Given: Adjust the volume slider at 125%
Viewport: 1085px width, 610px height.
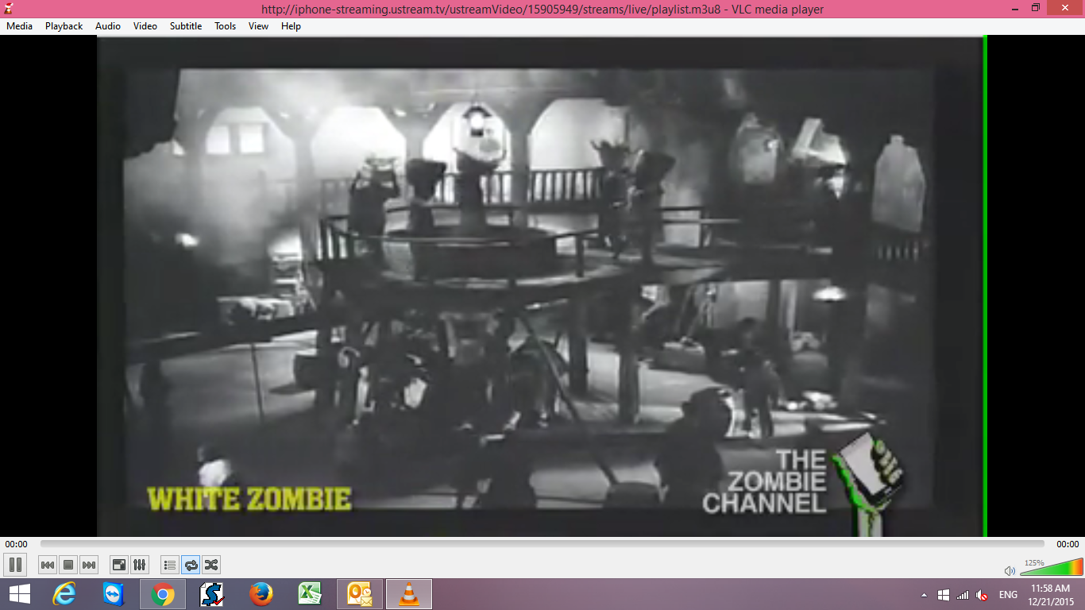Looking at the screenshot, I should 1052,567.
